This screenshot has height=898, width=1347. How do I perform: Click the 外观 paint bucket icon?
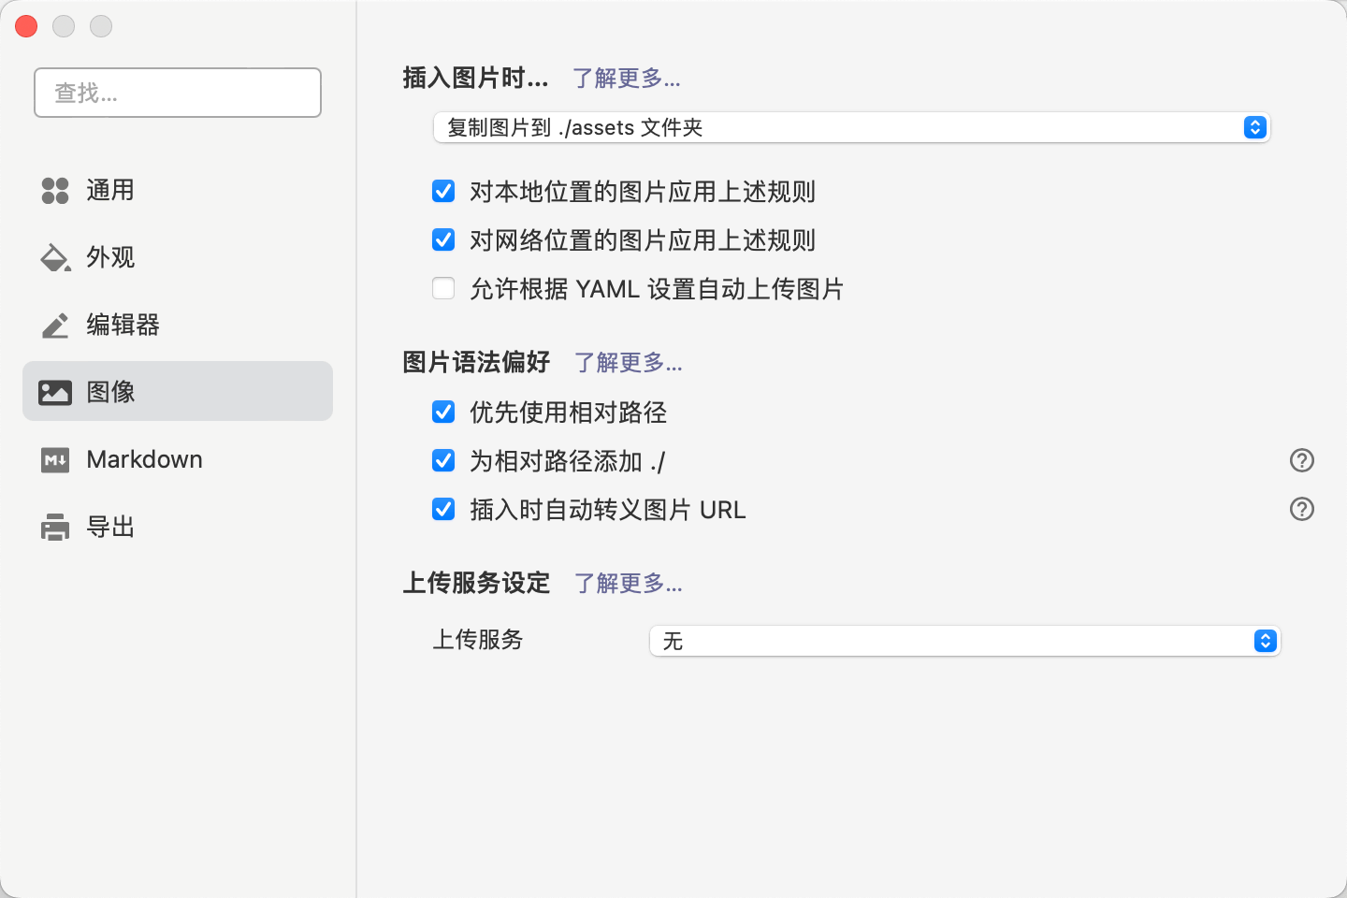tap(55, 257)
